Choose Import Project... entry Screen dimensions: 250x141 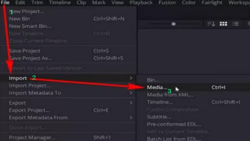click(30, 86)
